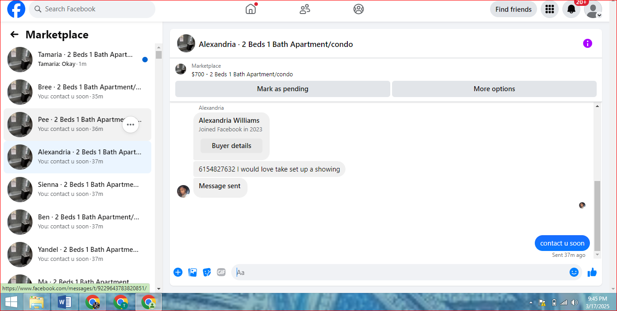Open the $700 listing thumbnail under Marketplace
The width and height of the screenshot is (617, 311).
[181, 69]
